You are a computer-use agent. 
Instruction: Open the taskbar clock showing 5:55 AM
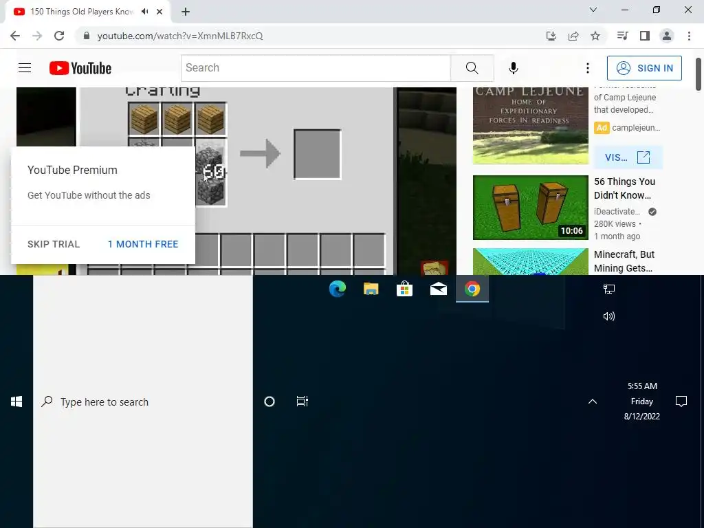tap(642, 401)
